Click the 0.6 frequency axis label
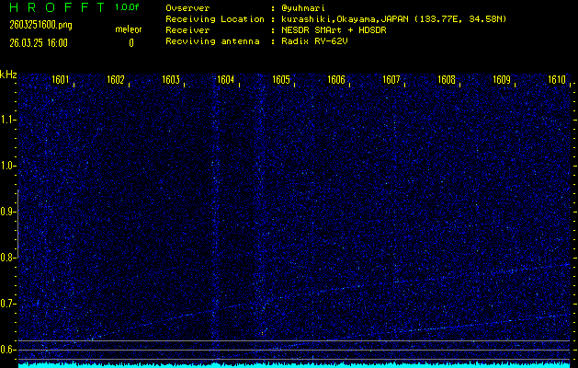This screenshot has width=578, height=368. coord(8,349)
